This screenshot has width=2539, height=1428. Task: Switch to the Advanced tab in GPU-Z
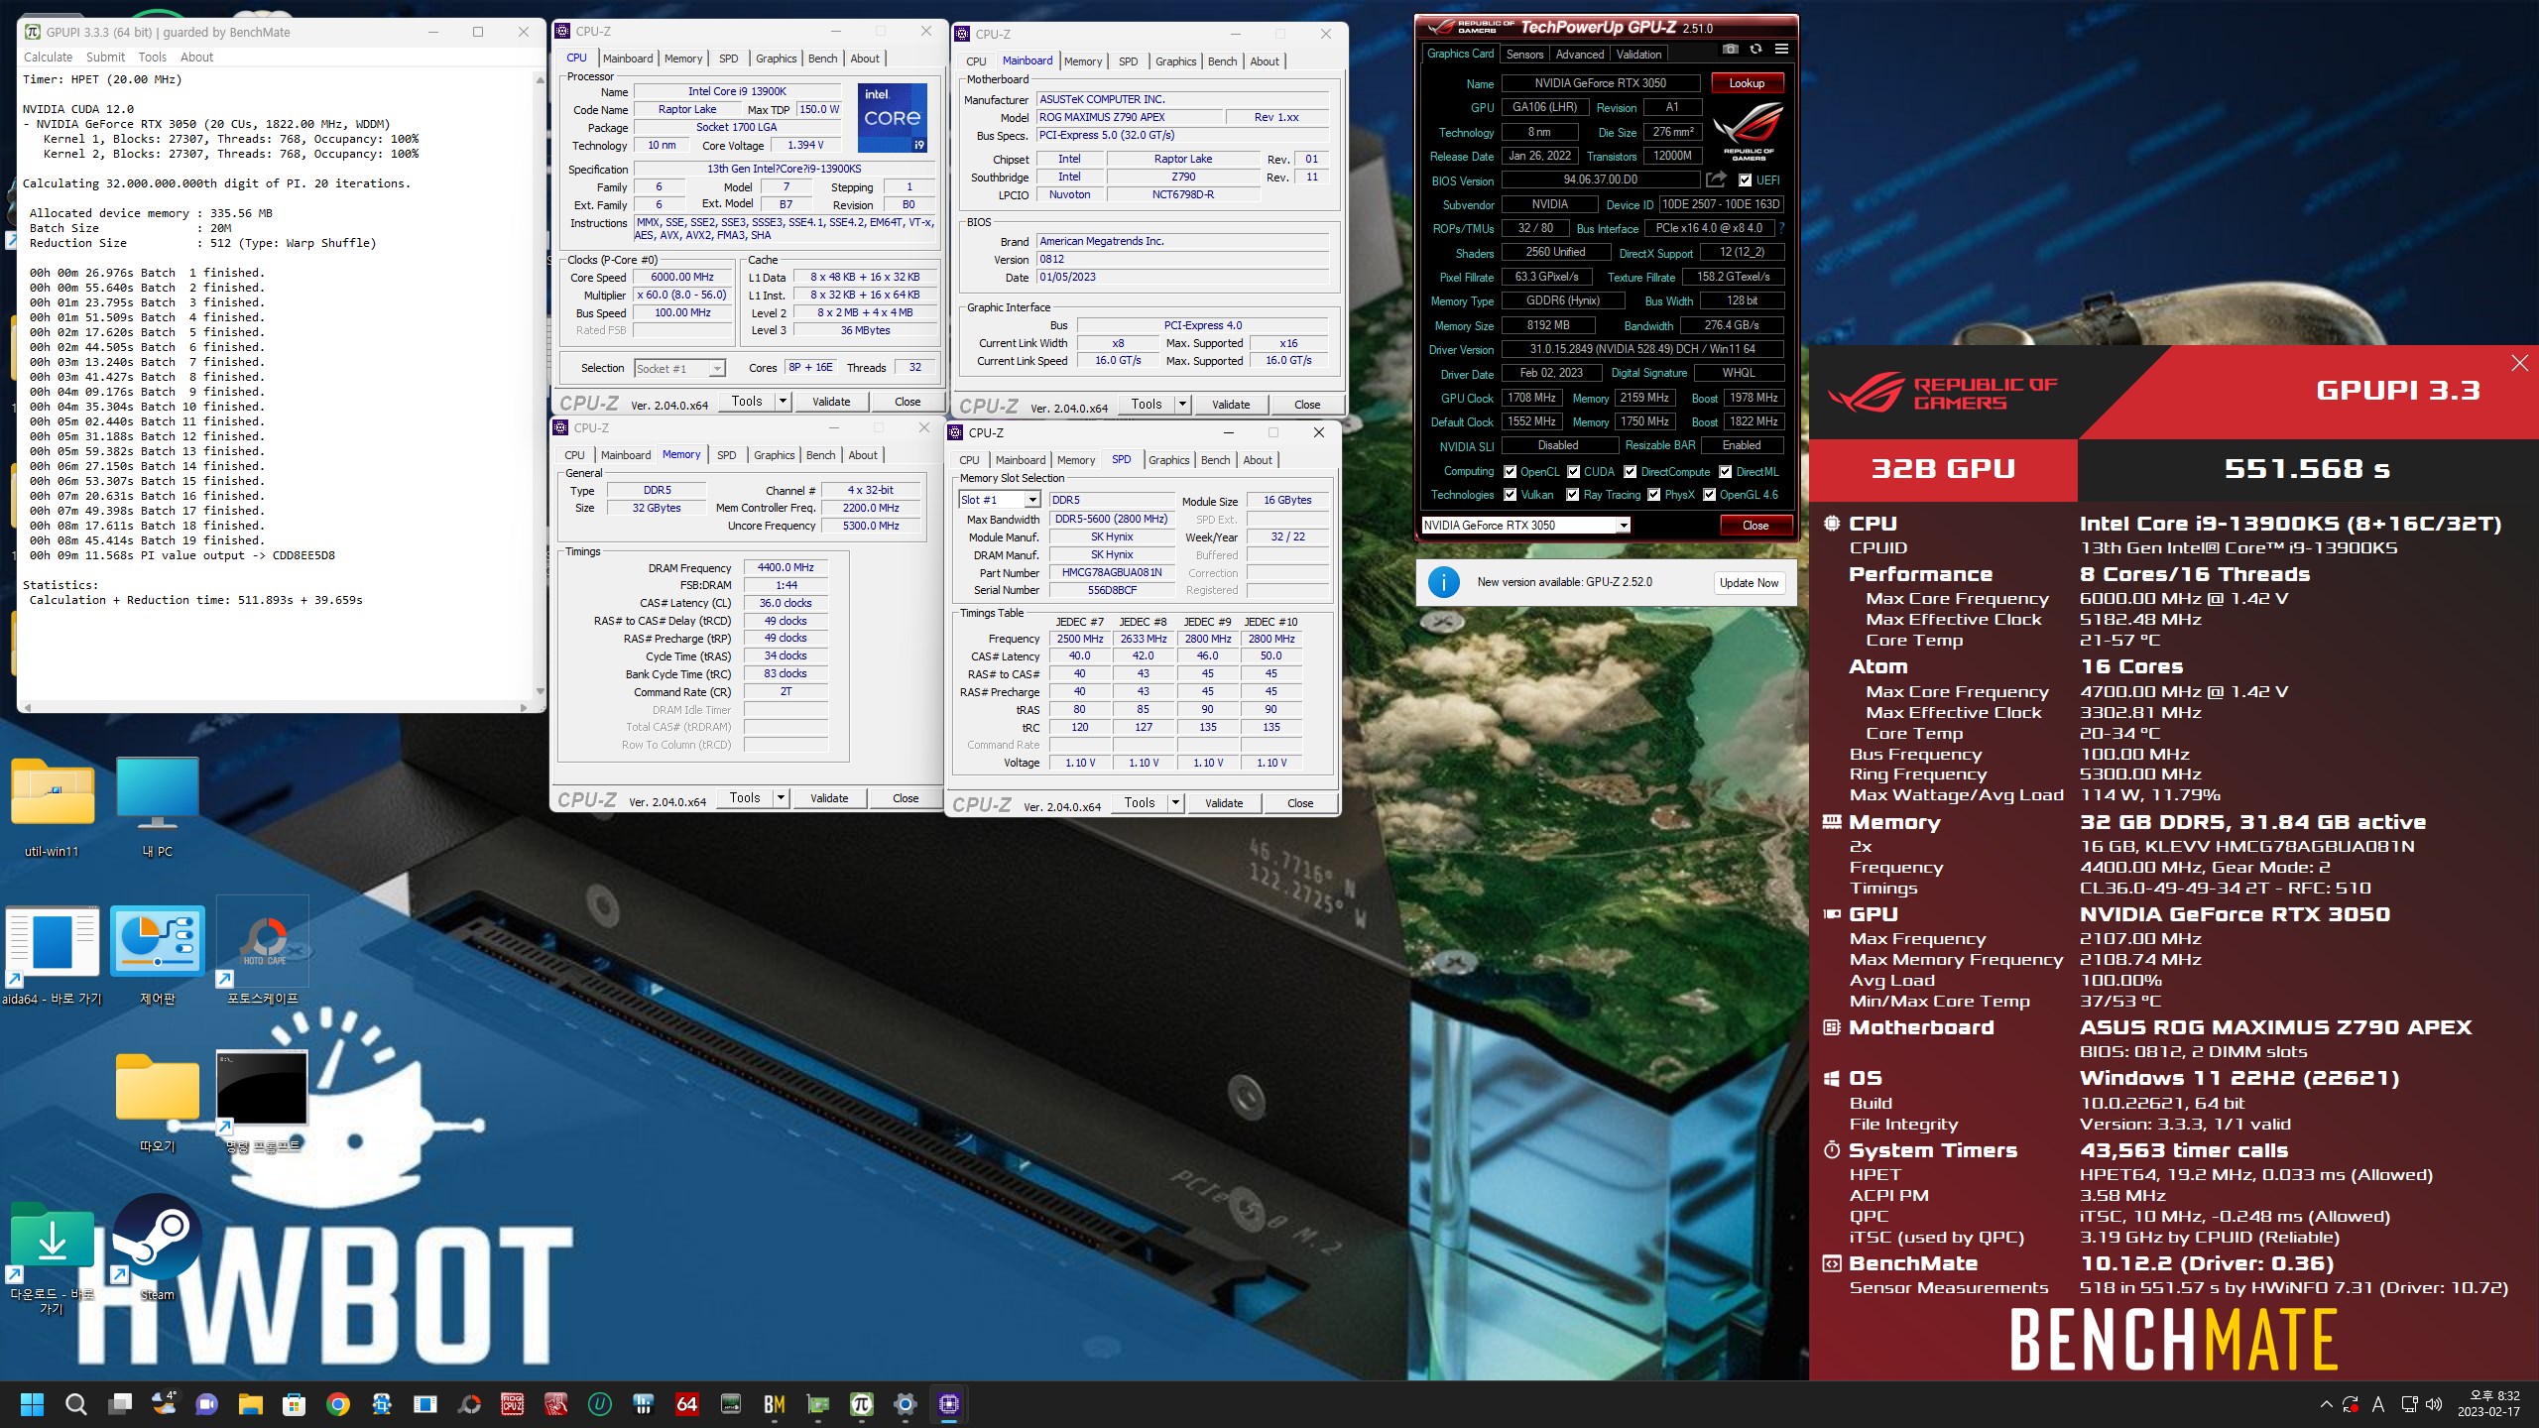pyautogui.click(x=1579, y=55)
